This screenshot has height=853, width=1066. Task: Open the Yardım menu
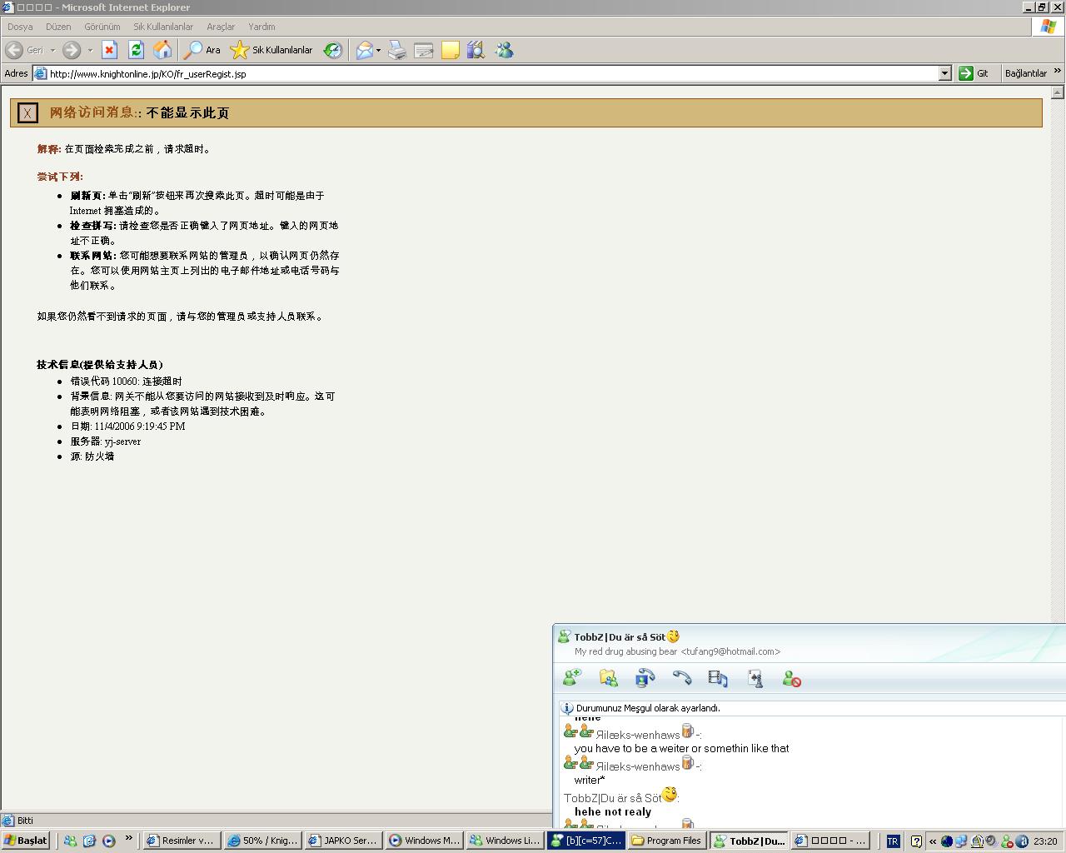click(262, 27)
